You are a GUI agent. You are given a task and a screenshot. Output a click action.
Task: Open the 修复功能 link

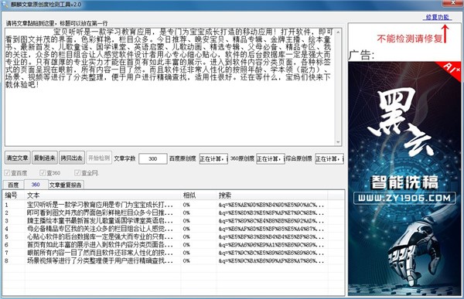(437, 17)
